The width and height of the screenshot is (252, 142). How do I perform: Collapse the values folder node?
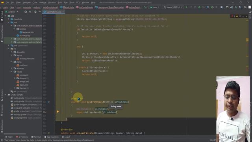point(11,72)
